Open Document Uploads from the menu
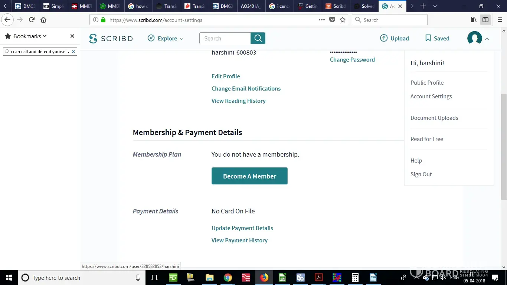Screen dimensions: 507x285 [434, 118]
